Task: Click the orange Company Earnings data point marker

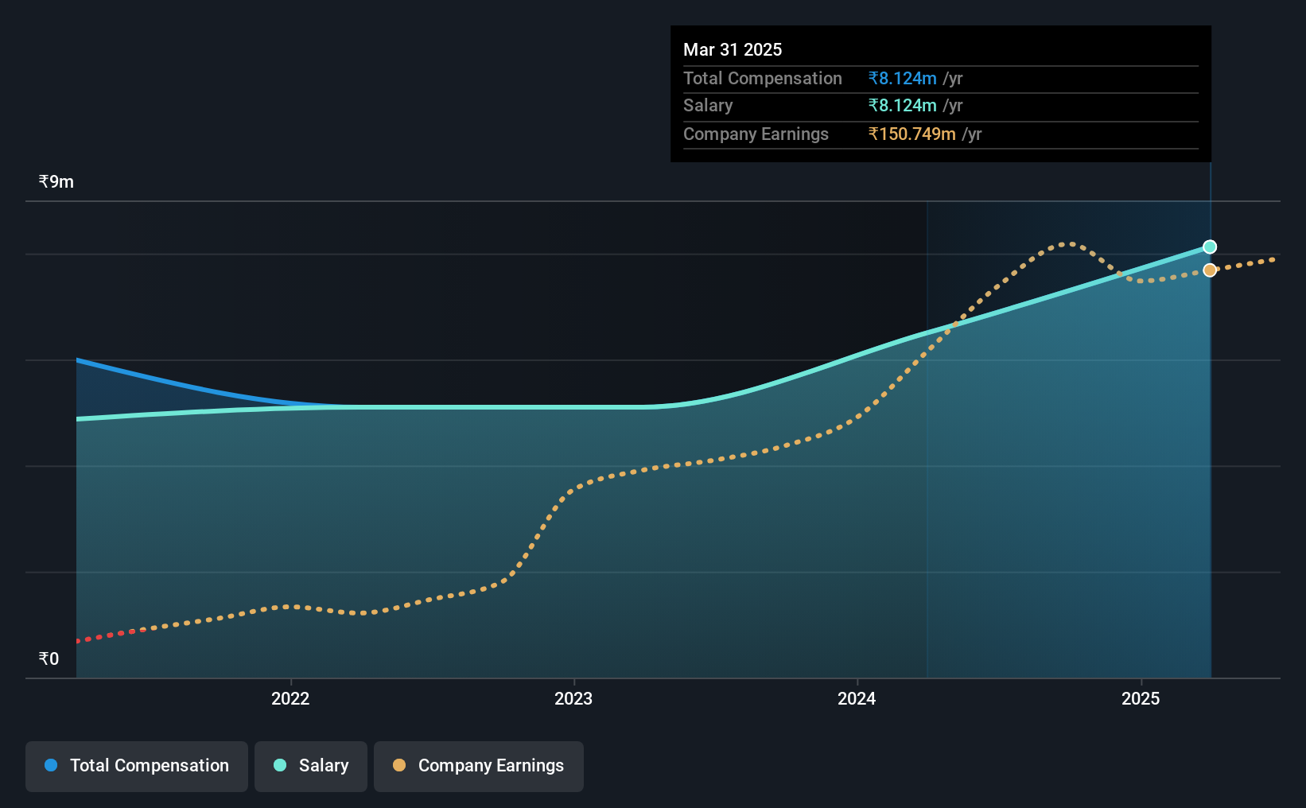Action: pyautogui.click(x=1210, y=270)
